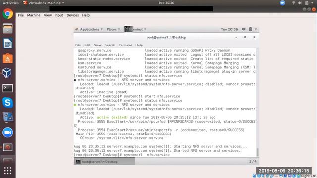Open VirtualBox File menu
This screenshot has height=178, width=317.
pyautogui.click(x=21, y=15)
